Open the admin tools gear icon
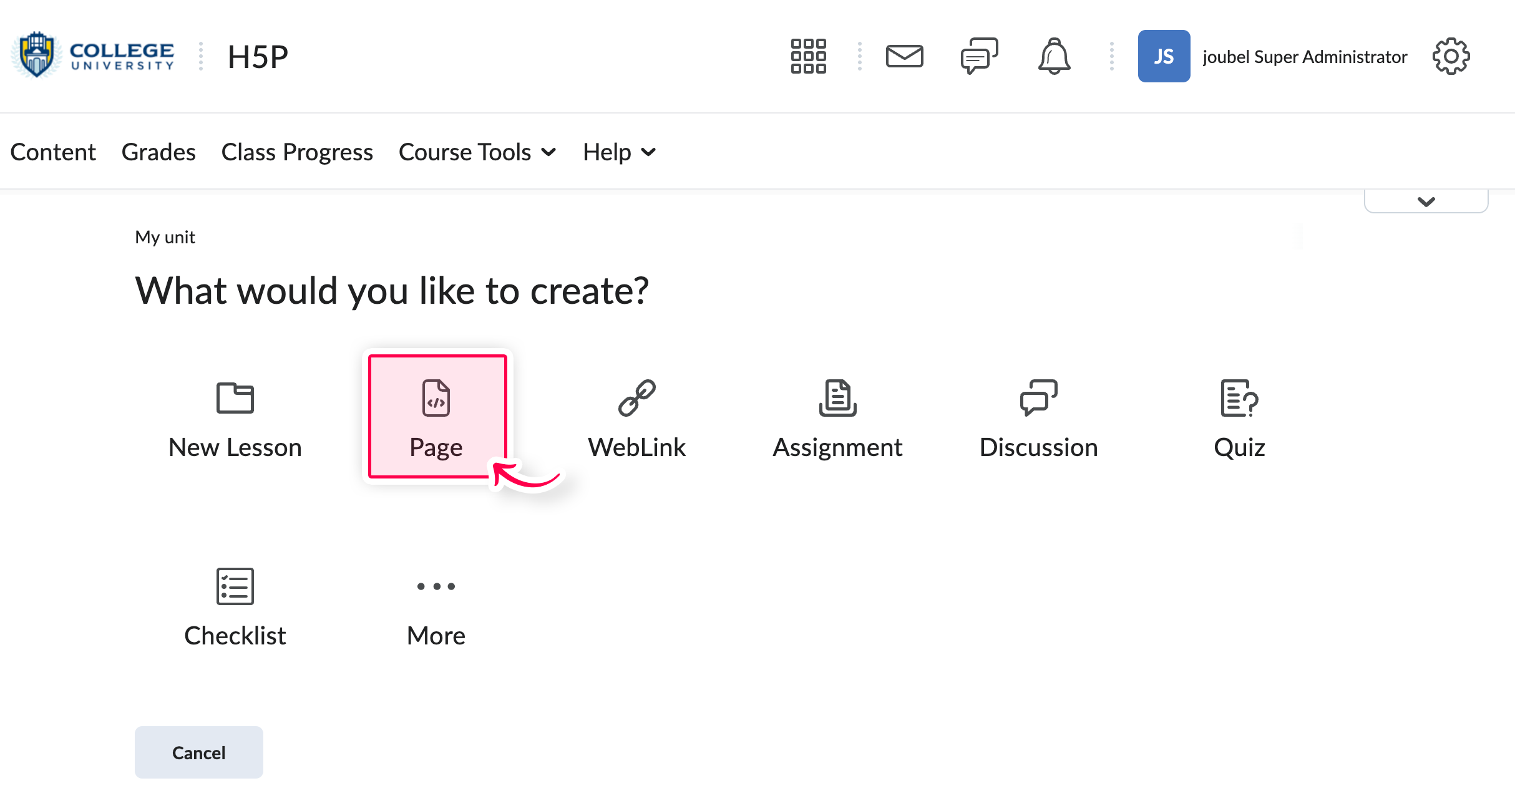Image resolution: width=1515 pixels, height=811 pixels. [x=1451, y=56]
